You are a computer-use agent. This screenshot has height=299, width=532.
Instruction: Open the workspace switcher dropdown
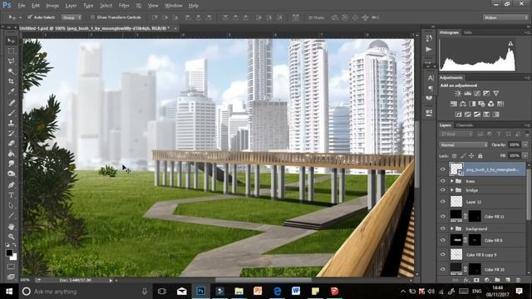coord(505,17)
